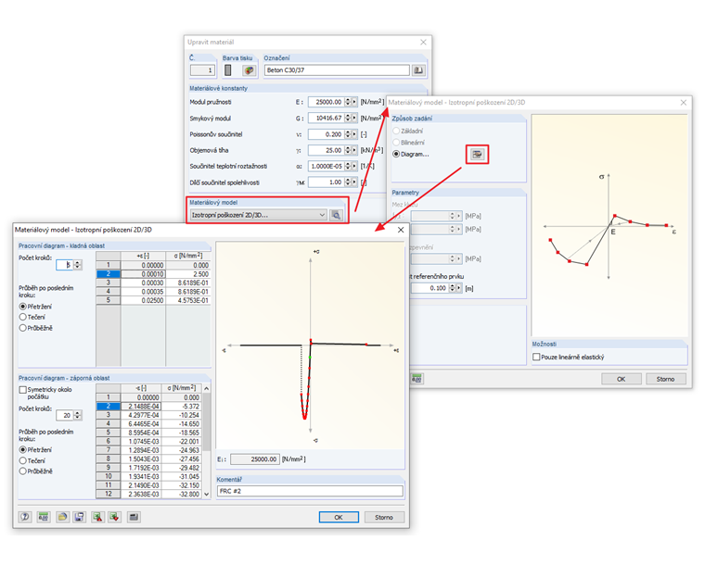Screen dimensions: 705x565
Task: Step Modul pružnosti E value spinner
Action: click(x=348, y=102)
